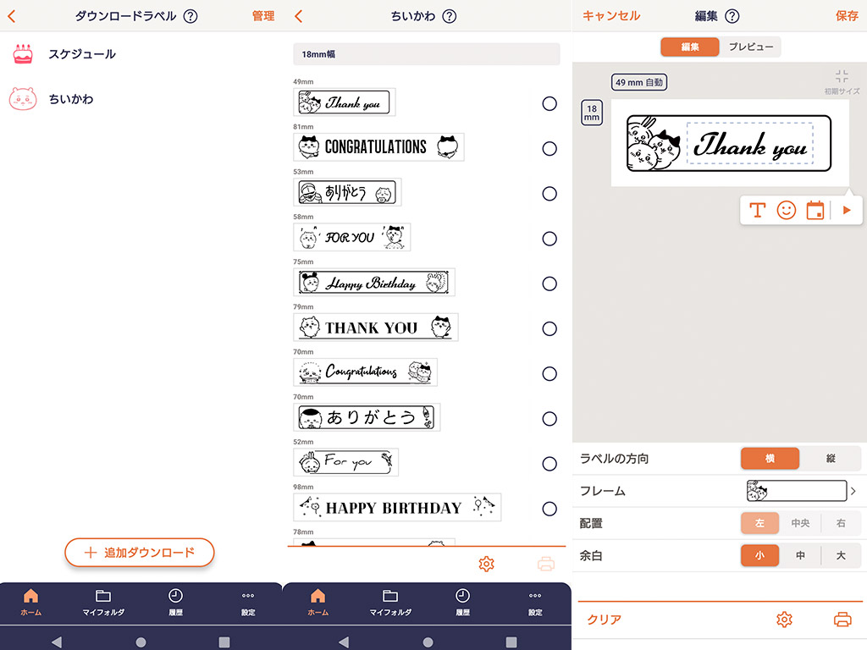
Task: Tap the cake icon for スケジュール
Action: pos(23,54)
